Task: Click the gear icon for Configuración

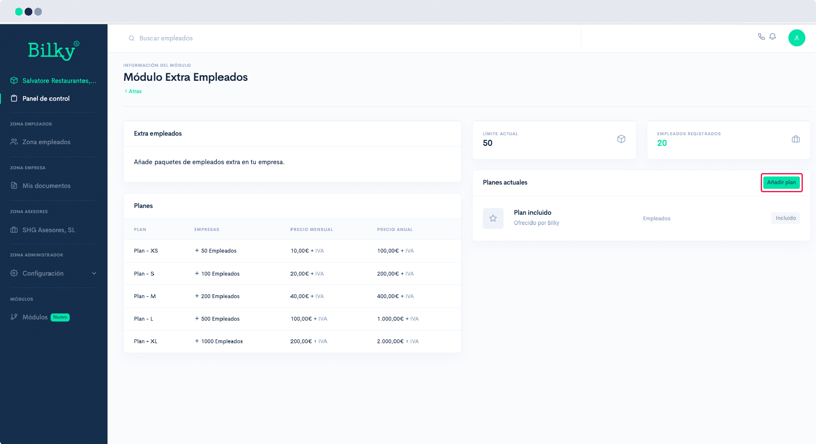Action: tap(14, 273)
